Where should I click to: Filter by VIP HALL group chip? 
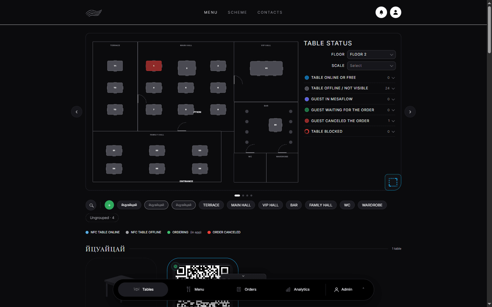(x=271, y=205)
